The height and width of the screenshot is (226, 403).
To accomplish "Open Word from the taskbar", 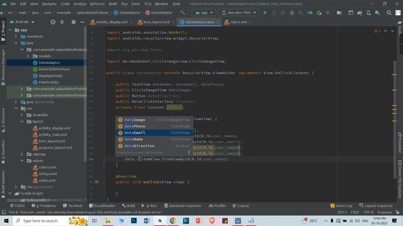I will pyautogui.click(x=147, y=220).
